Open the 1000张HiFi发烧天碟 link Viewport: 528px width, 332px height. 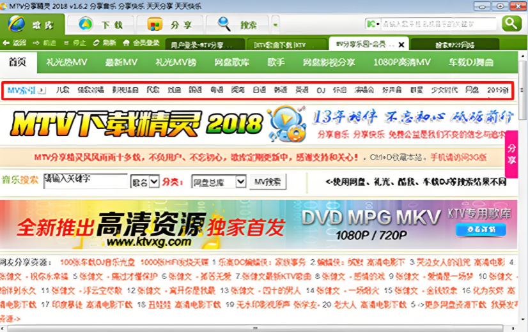click(x=175, y=262)
